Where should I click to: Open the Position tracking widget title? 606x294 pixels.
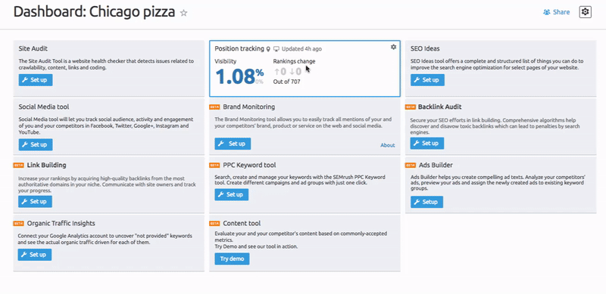(x=239, y=48)
